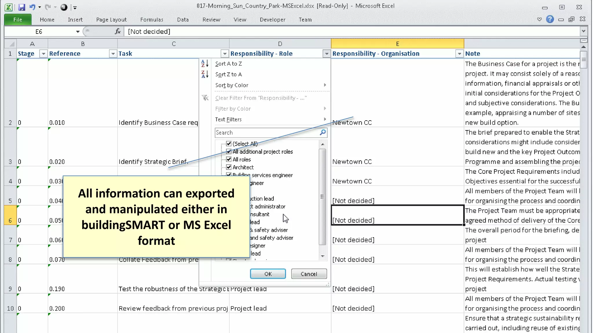Click the Name Box showing E6
Screen dimensions: 593x333
tap(39, 32)
